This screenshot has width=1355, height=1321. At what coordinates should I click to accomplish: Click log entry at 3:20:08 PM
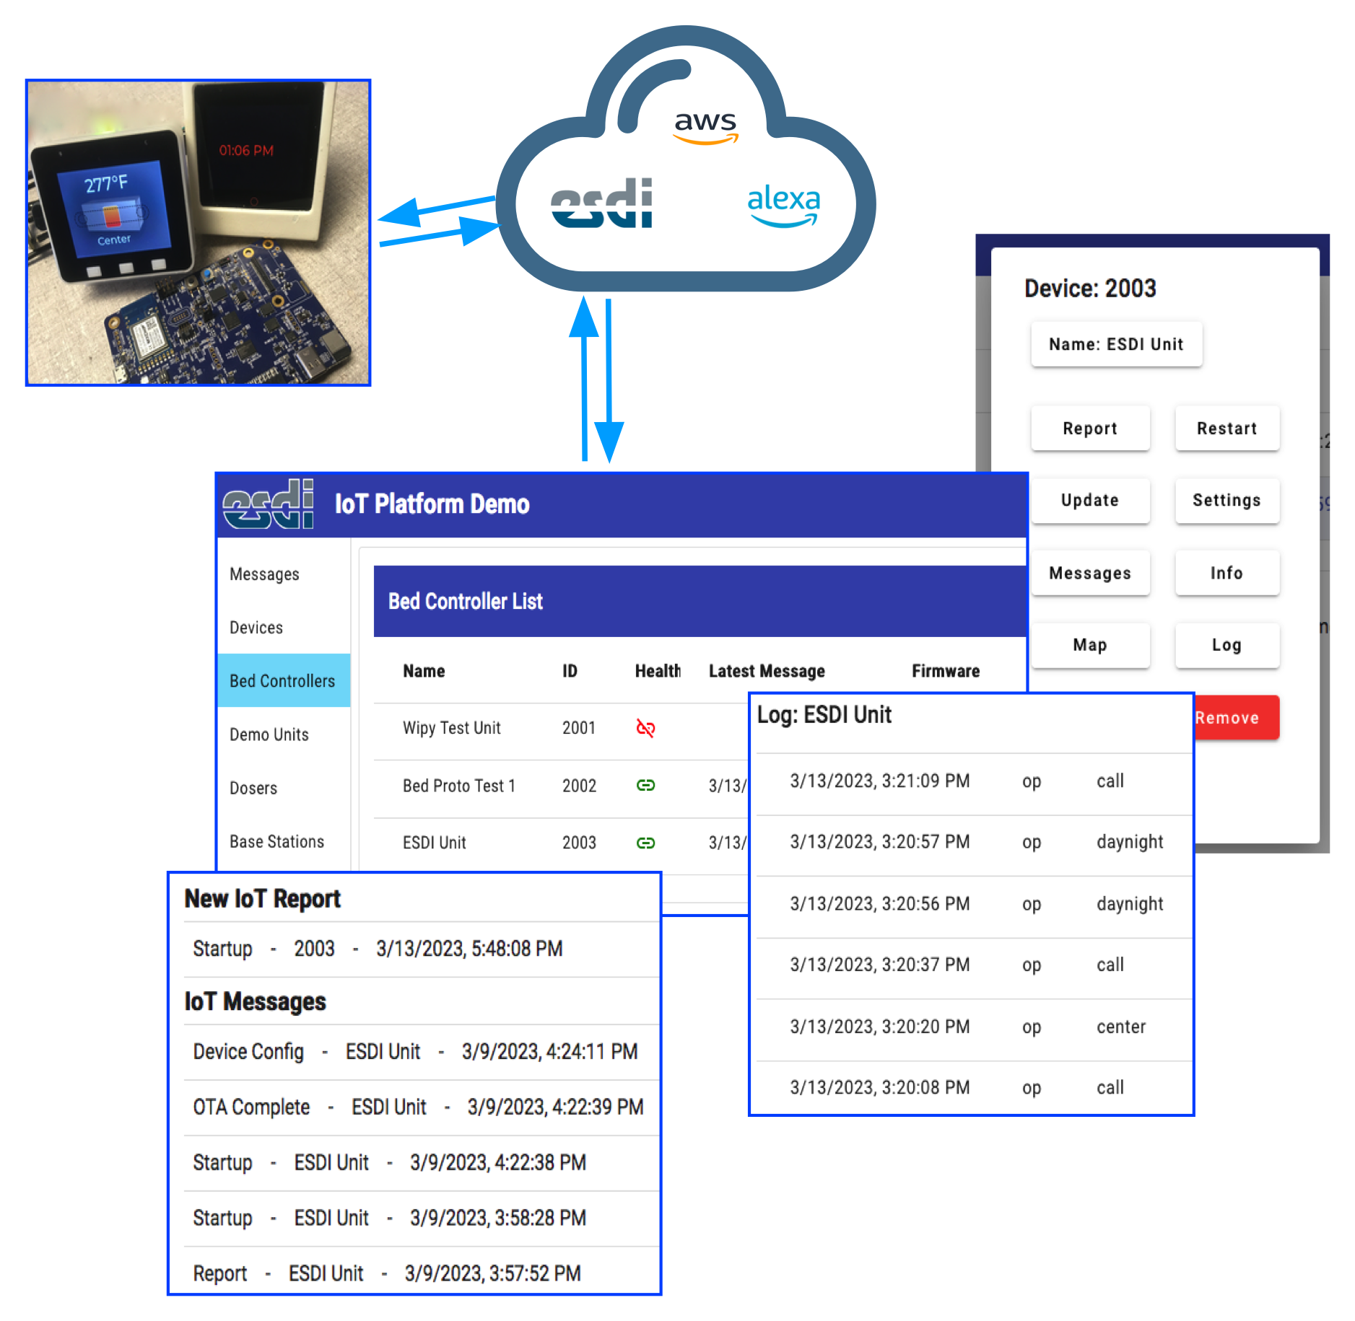tap(973, 1087)
